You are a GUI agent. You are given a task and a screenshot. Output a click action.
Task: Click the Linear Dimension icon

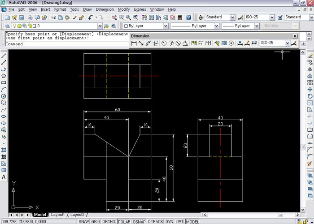pyautogui.click(x=134, y=43)
